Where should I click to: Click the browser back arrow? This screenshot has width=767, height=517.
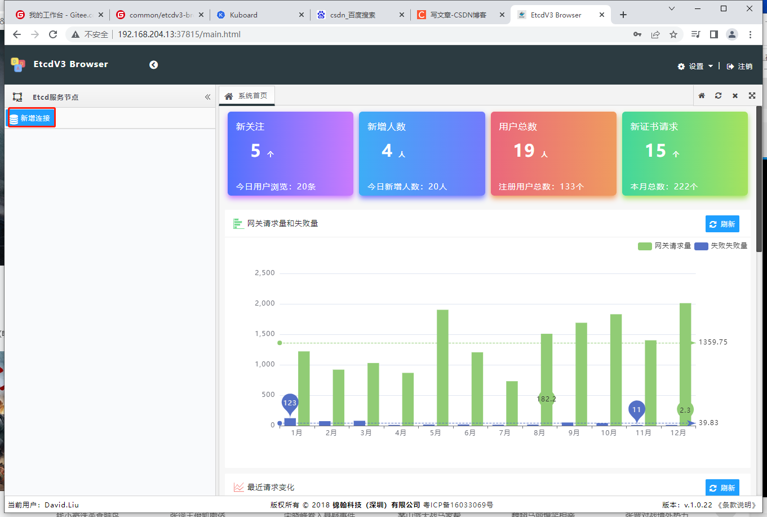[x=17, y=34]
